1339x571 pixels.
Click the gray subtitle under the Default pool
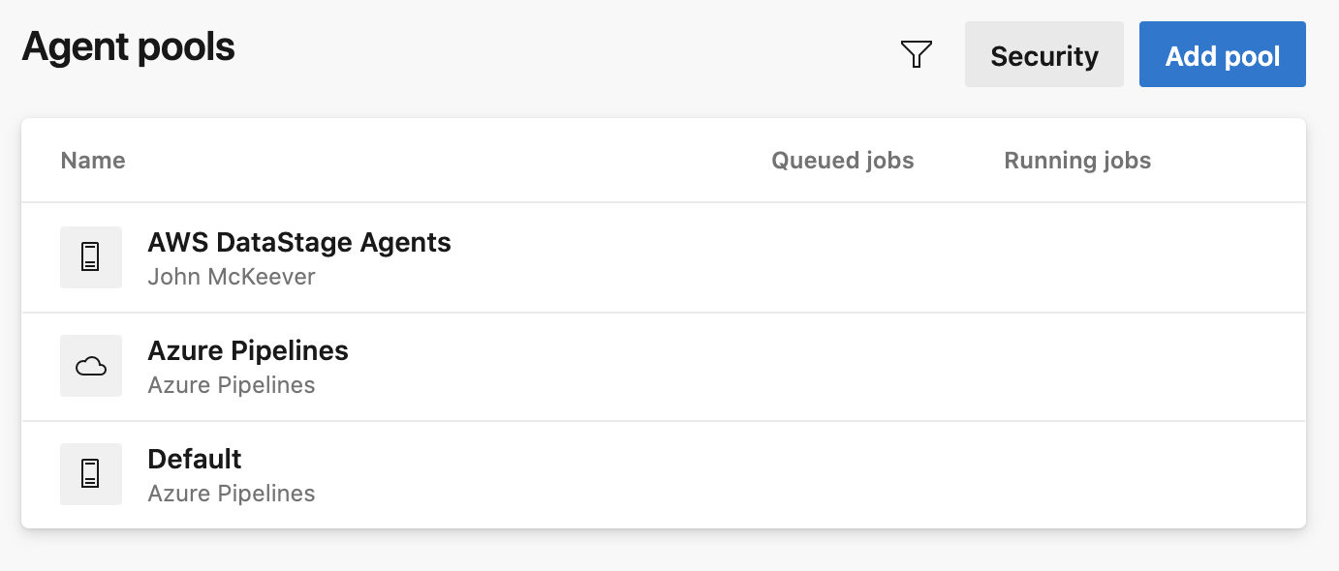point(231,494)
